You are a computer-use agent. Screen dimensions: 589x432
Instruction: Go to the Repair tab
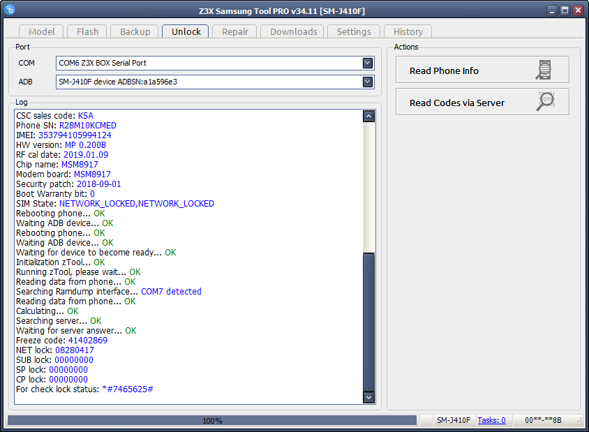[234, 31]
